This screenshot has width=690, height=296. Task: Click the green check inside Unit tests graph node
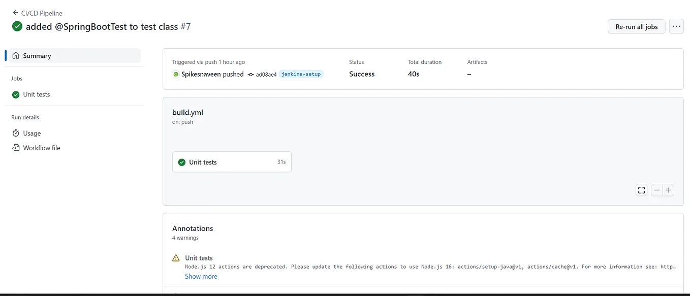(x=181, y=161)
